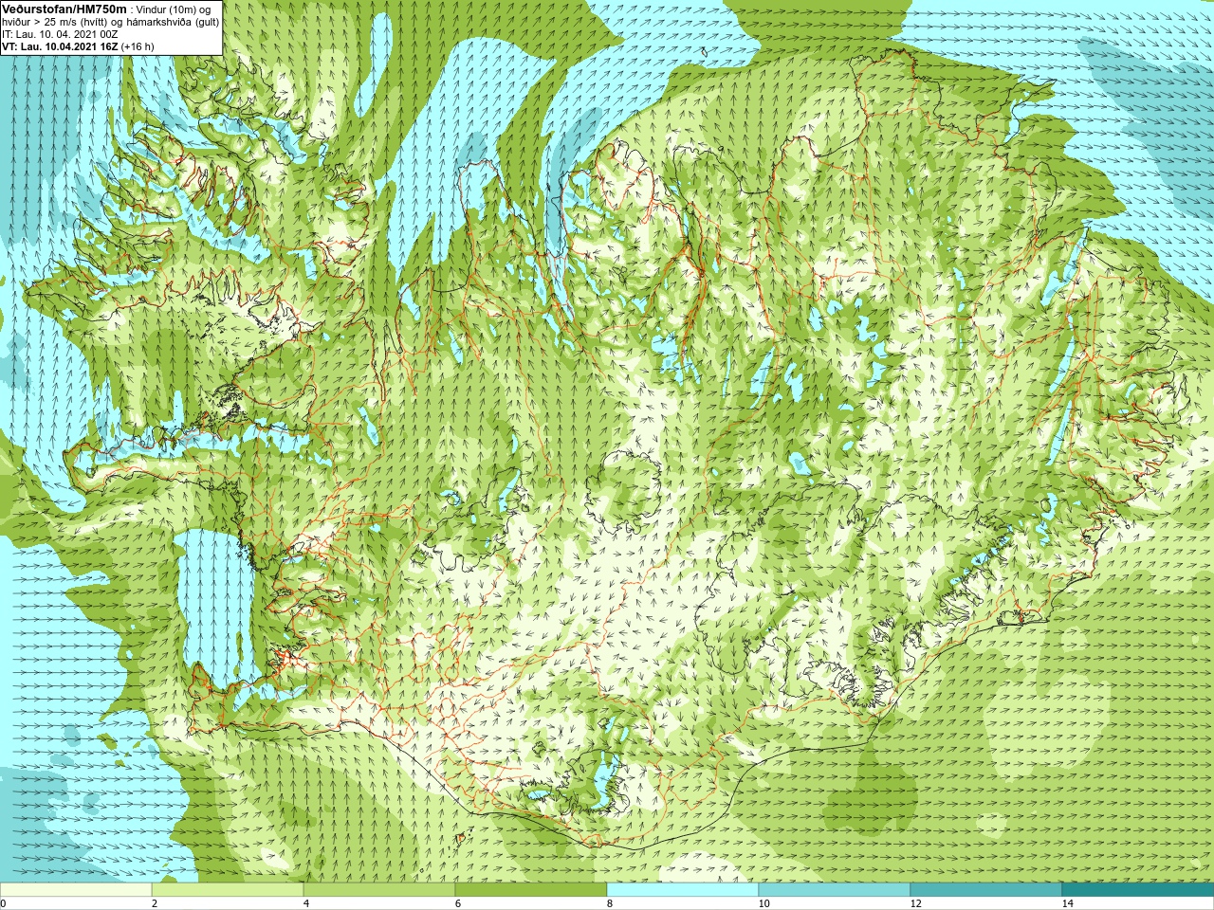Viewport: 1214px width, 910px height.
Task: Click the legend scale label "2"
Action: (x=155, y=903)
